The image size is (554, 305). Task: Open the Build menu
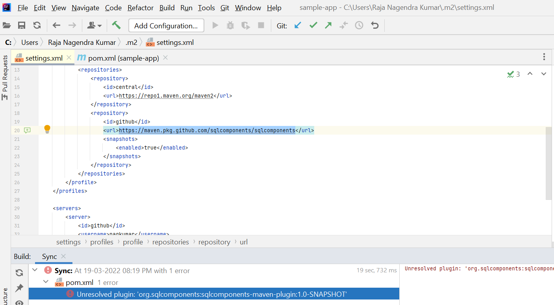tap(167, 8)
